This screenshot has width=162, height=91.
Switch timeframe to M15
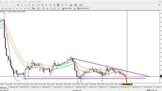(6, 8)
